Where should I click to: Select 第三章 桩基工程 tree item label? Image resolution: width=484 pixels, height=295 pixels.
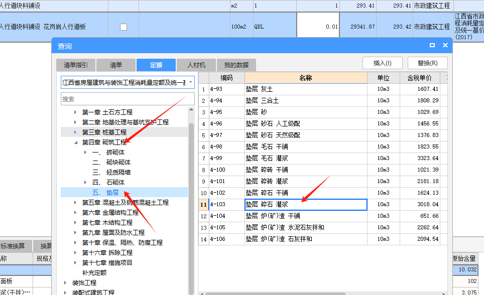[x=104, y=132]
